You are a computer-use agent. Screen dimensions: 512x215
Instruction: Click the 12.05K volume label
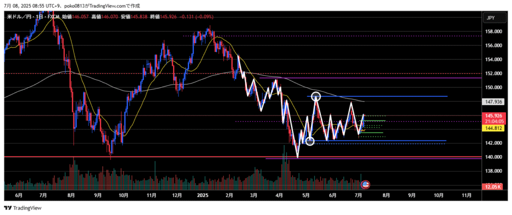[x=492, y=186]
